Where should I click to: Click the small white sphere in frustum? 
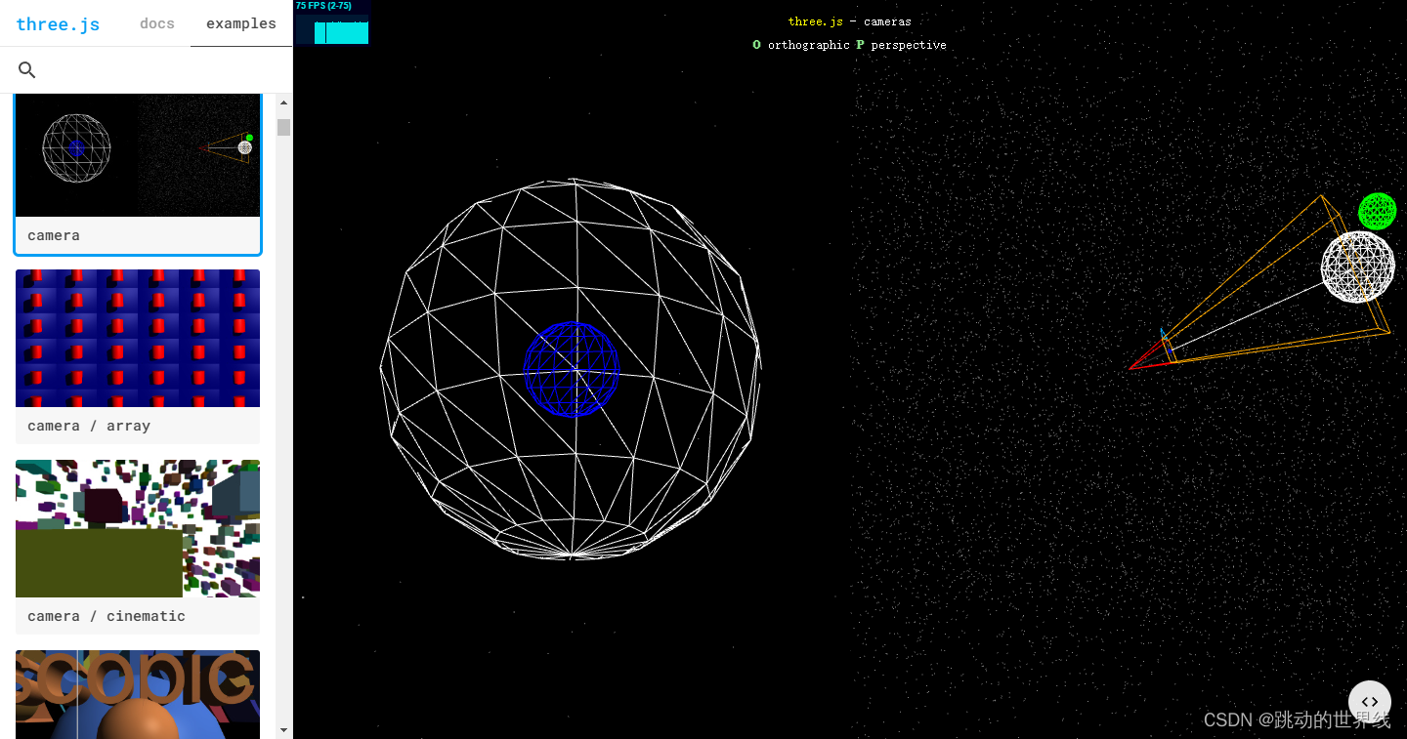[x=1358, y=267]
